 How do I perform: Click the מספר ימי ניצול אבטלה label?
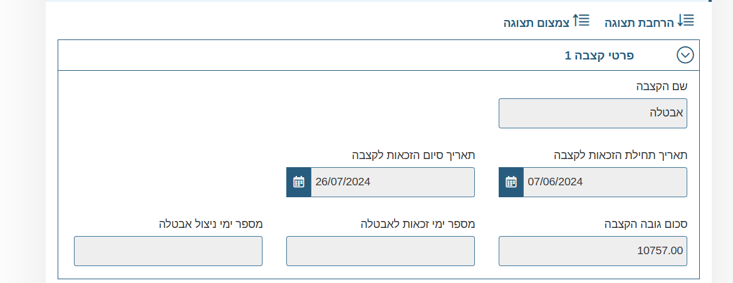click(x=210, y=224)
